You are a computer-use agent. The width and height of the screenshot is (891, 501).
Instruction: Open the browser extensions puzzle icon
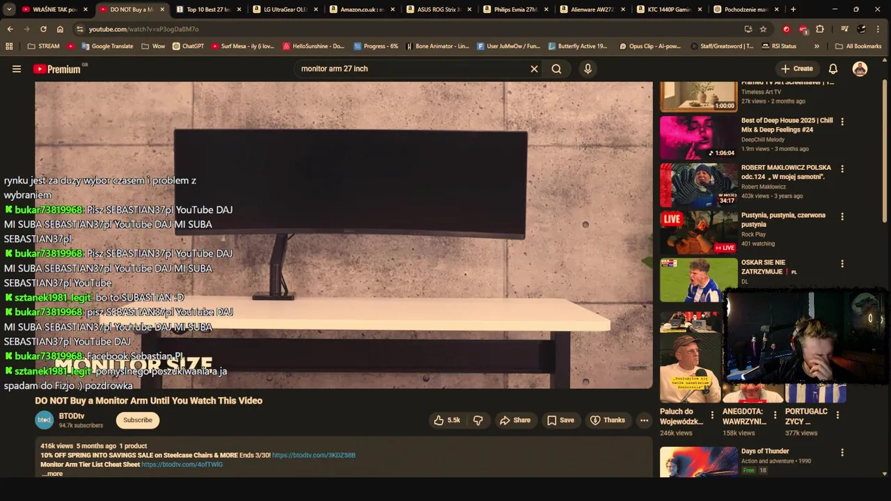[820, 29]
